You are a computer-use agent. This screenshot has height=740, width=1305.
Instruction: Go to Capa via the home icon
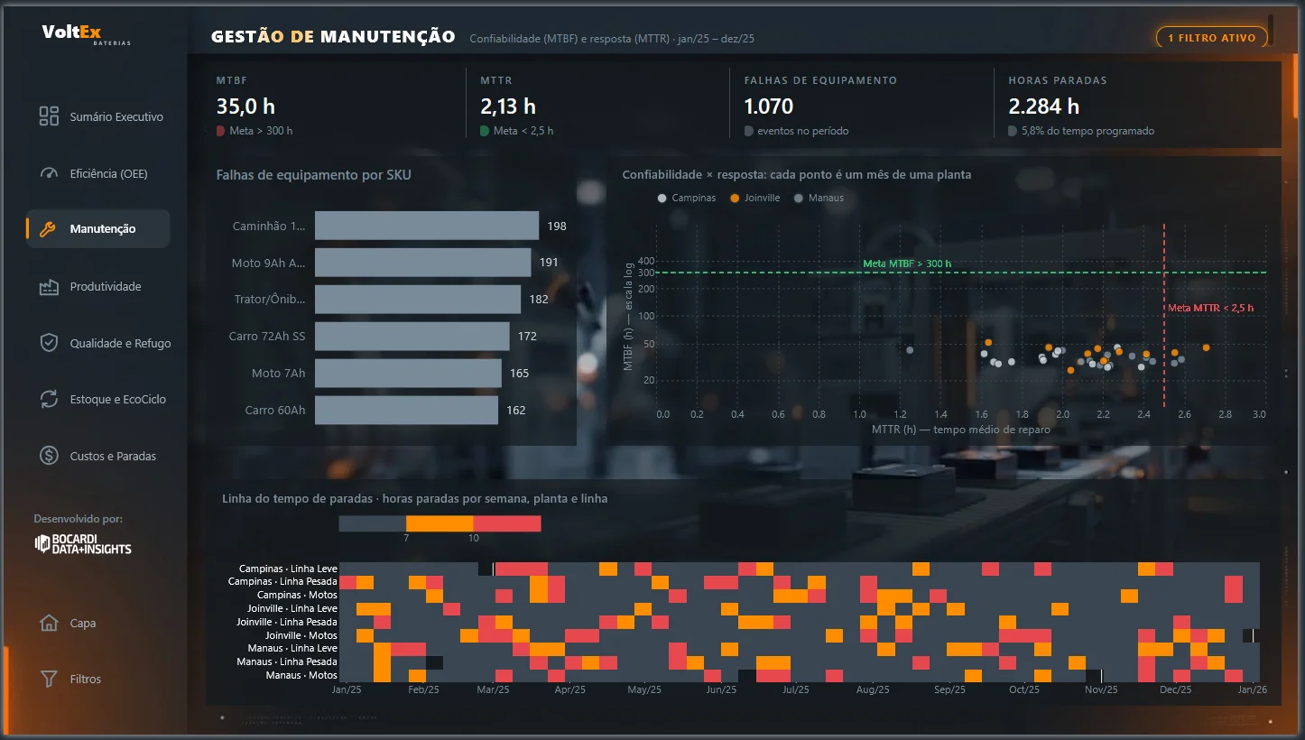(49, 623)
